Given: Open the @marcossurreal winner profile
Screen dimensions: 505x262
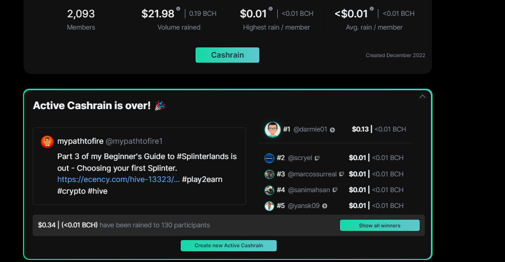Looking at the screenshot, I should click(312, 174).
